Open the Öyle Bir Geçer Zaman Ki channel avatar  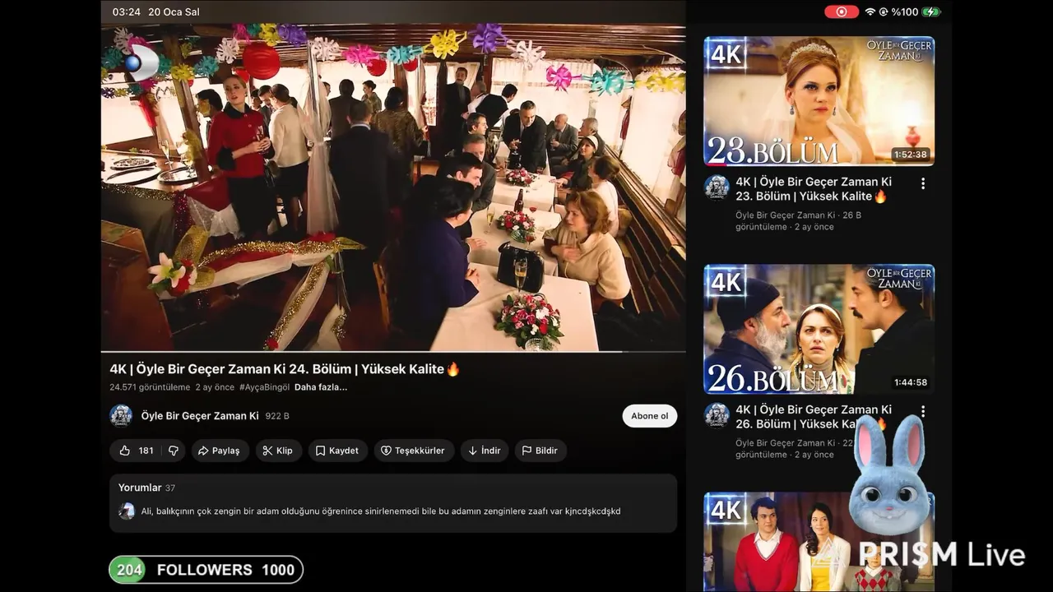coord(121,416)
